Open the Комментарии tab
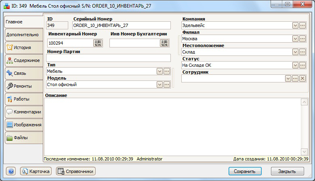Image resolution: width=315 pixels, height=181 pixels. click(24, 112)
